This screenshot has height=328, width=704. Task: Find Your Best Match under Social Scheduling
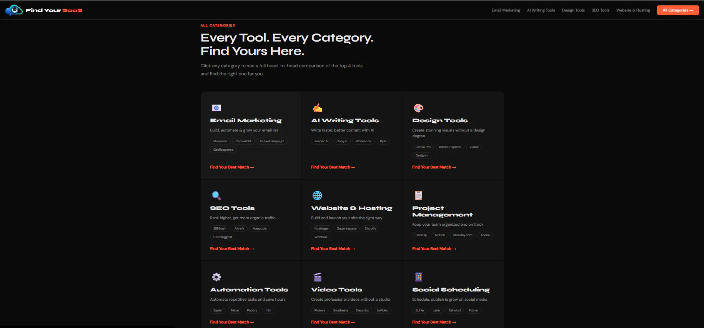pos(434,322)
